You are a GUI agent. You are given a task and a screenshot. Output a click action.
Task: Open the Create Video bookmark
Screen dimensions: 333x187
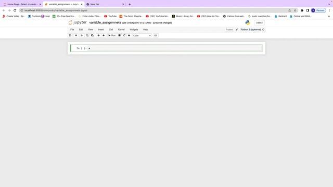pyautogui.click(x=14, y=16)
